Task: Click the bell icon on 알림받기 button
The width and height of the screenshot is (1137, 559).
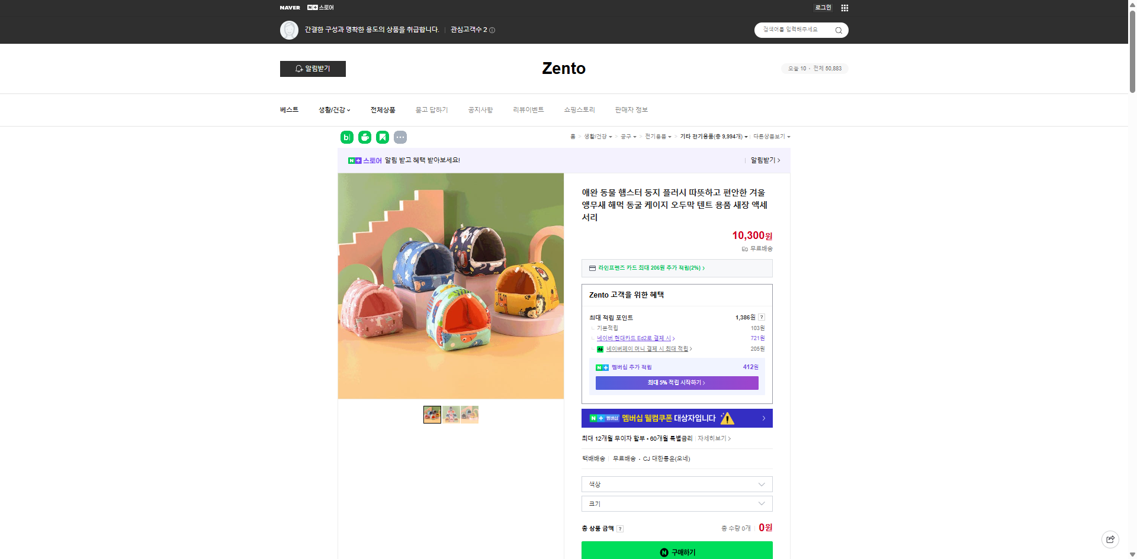Action: point(298,69)
